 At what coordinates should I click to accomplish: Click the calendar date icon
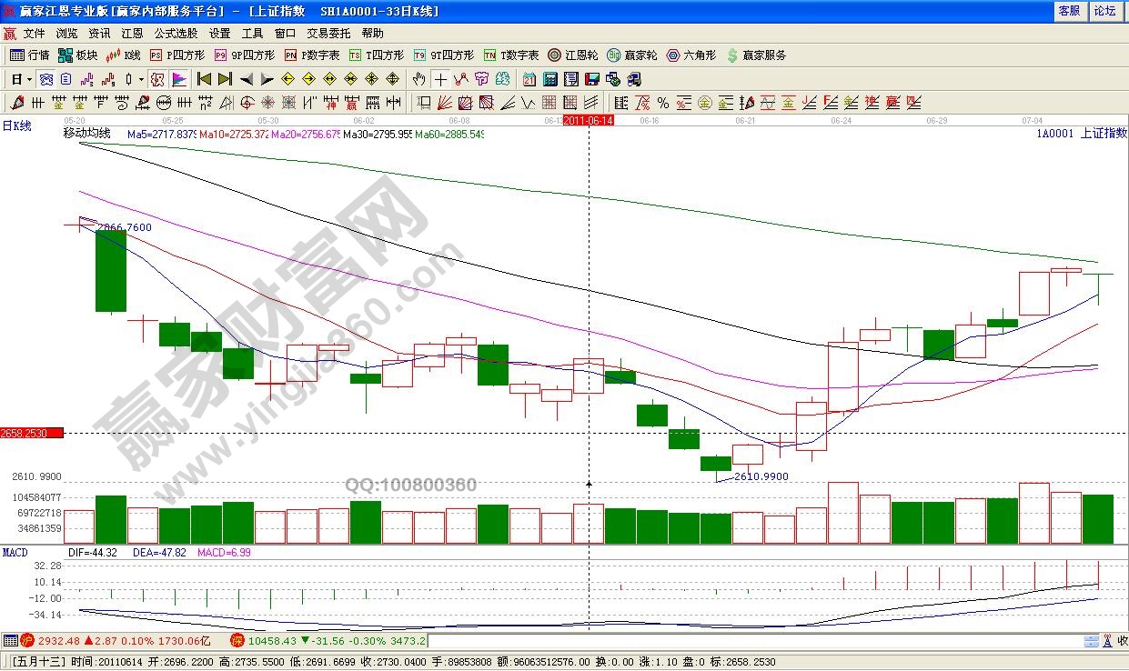[x=529, y=79]
